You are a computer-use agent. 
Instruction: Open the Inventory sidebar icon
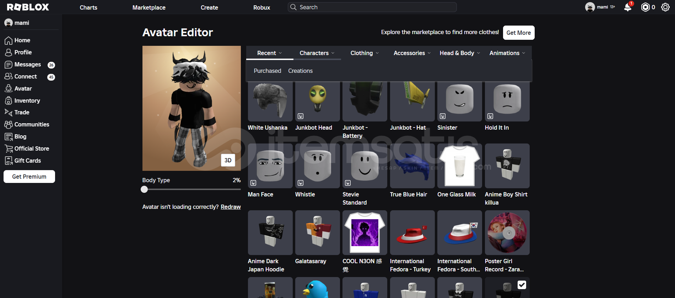(9, 101)
